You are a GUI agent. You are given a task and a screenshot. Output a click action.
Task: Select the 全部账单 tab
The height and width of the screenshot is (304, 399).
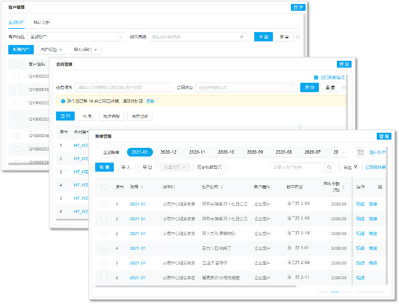point(111,153)
